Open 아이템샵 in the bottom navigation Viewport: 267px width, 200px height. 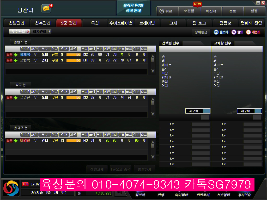pos(181,195)
